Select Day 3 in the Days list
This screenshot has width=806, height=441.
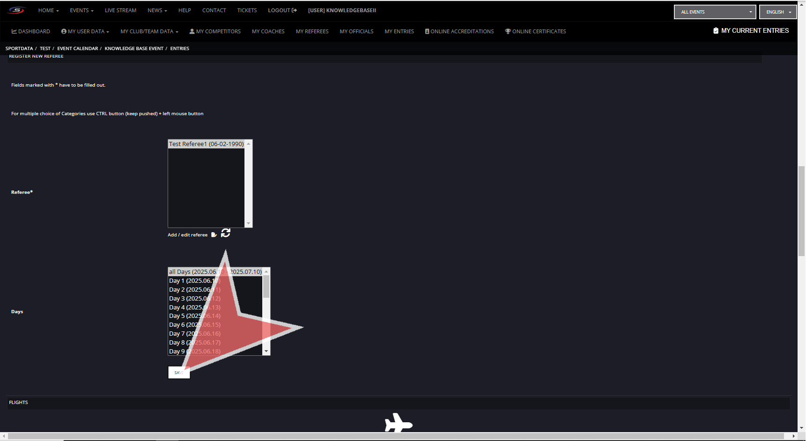point(194,299)
